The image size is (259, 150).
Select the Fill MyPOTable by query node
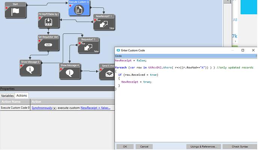(48, 20)
